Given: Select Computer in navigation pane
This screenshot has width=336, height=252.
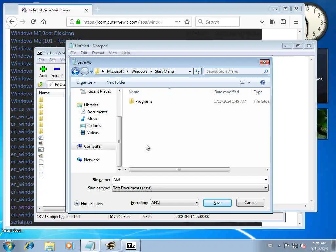Looking at the screenshot, I should (90, 146).
